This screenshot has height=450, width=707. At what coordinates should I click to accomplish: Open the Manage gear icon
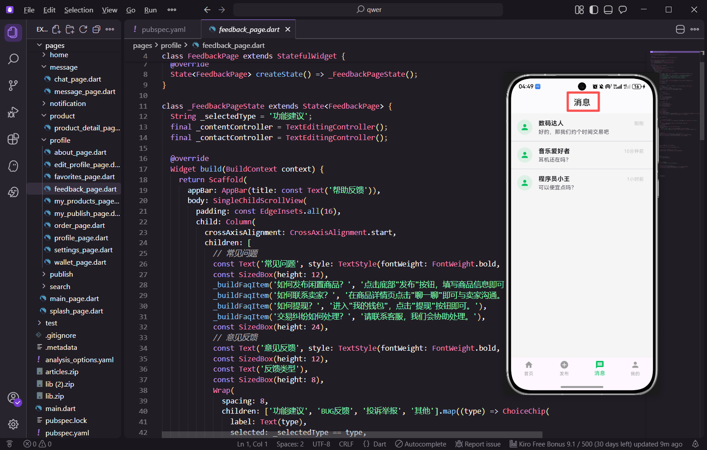(13, 424)
